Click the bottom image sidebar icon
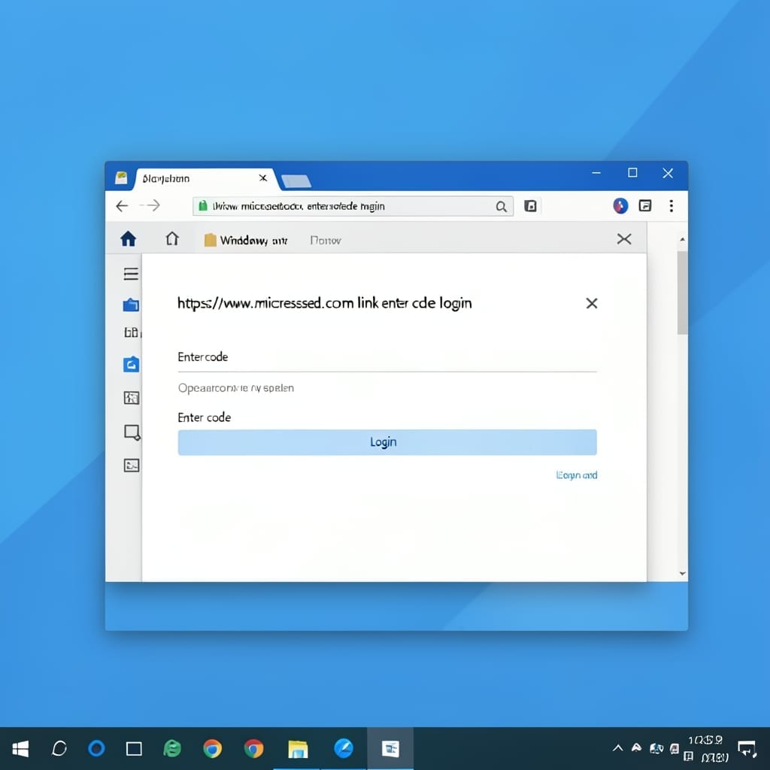Viewport: 770px width, 770px height. 131,465
